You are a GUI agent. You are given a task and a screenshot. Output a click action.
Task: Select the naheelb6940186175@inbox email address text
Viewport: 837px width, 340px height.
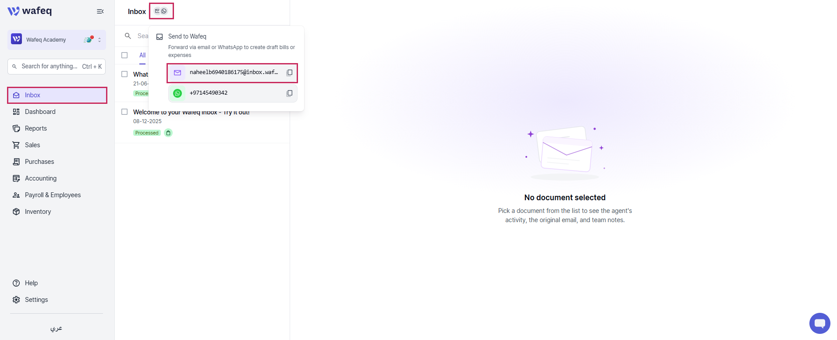(x=234, y=72)
